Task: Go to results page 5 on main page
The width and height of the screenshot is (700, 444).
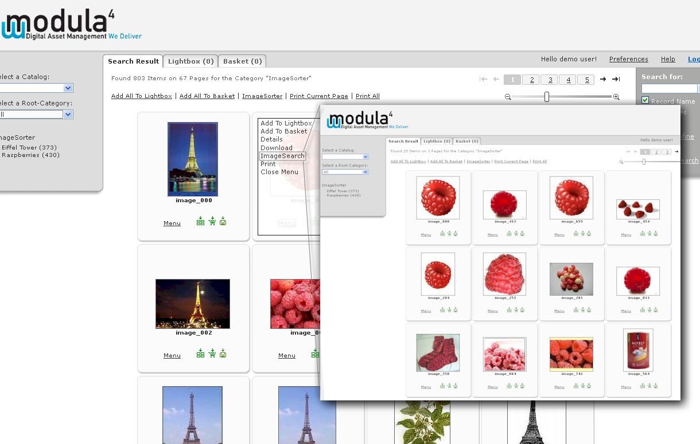Action: (x=586, y=80)
